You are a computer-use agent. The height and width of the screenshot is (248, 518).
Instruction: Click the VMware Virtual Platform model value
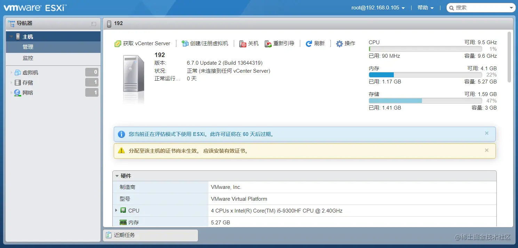click(x=239, y=199)
